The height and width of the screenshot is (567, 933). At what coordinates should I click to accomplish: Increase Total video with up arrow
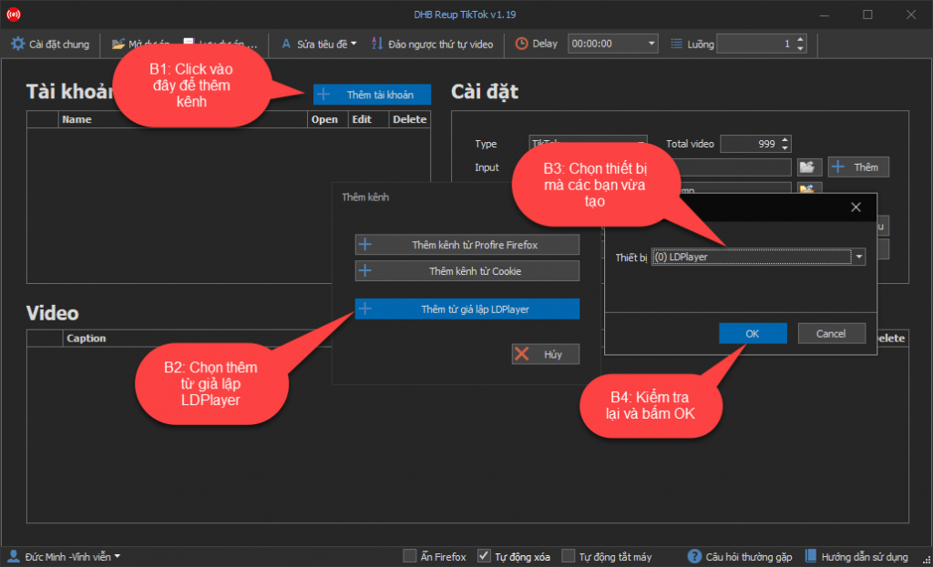pos(785,140)
